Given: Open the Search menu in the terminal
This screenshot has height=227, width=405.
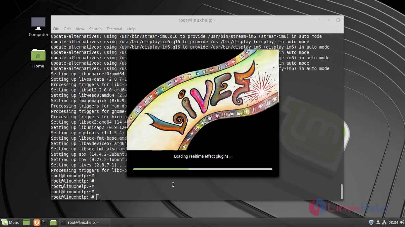Looking at the screenshot, I should [95, 29].
